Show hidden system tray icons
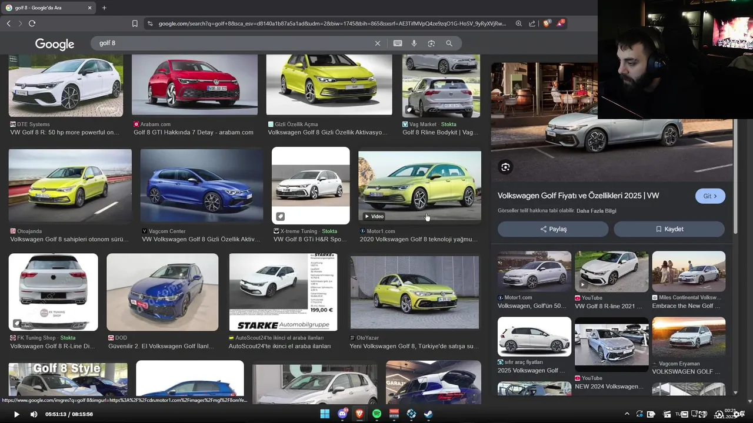This screenshot has height=423, width=753. tap(627, 414)
